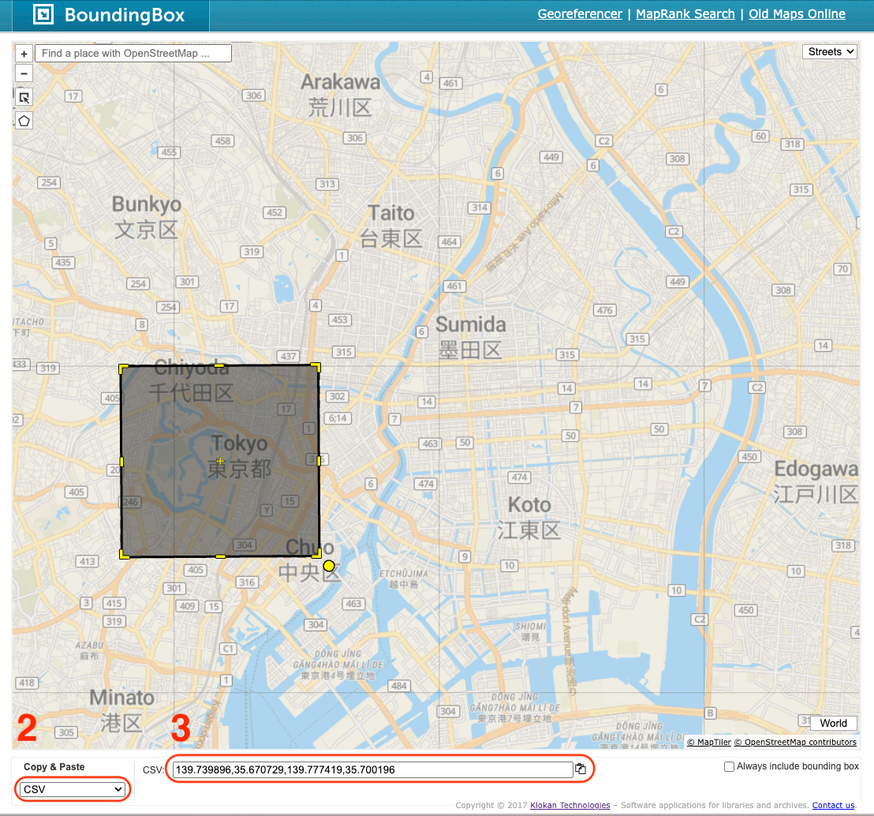The width and height of the screenshot is (874, 816).
Task: Enable Always include bounding box
Action: click(729, 766)
